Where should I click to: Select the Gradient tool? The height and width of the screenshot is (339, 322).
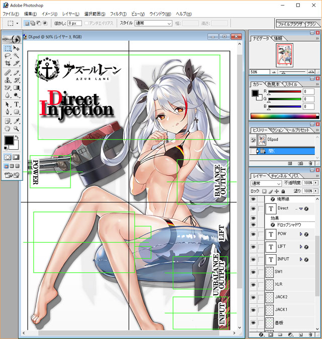coord(16,87)
